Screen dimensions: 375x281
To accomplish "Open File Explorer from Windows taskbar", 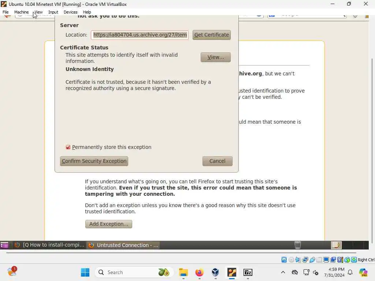I will 183,272.
